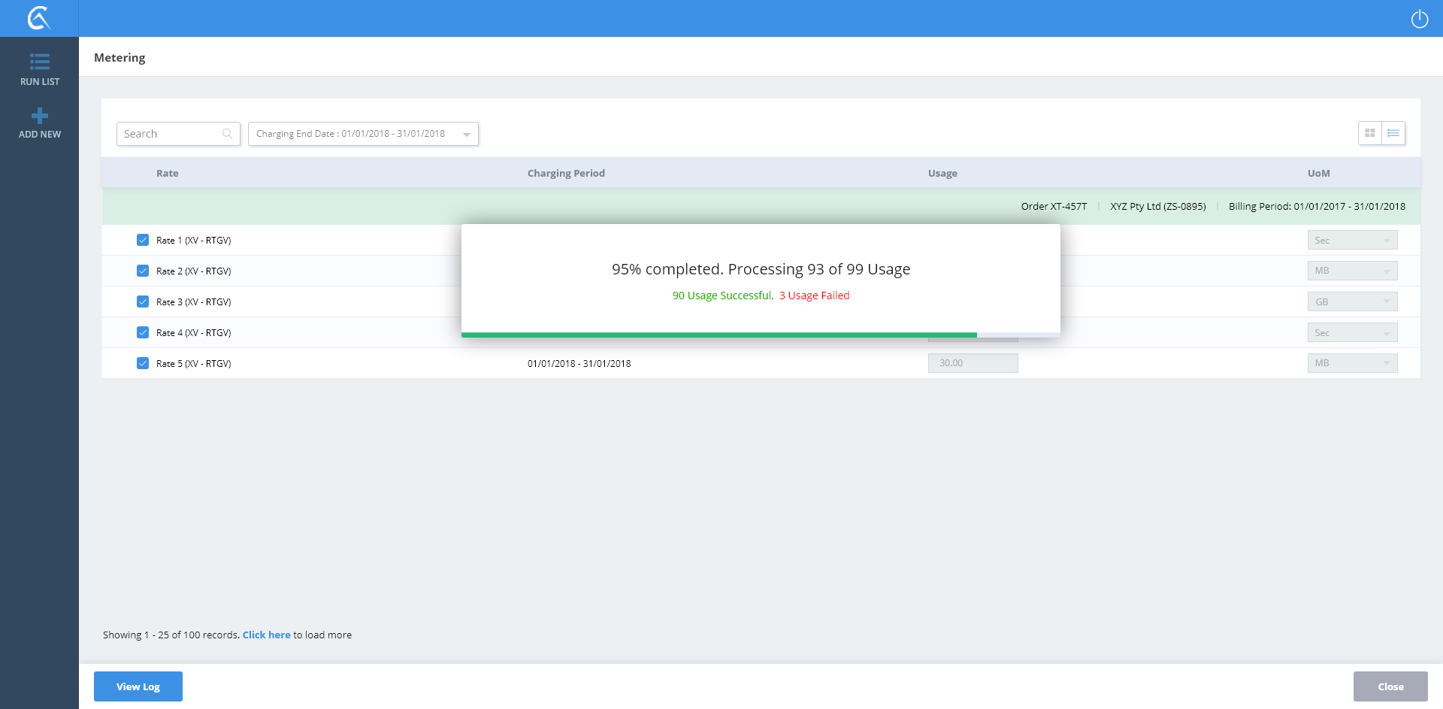The width and height of the screenshot is (1443, 709).
Task: Open the Charging End Date filter dropdown
Action: pyautogui.click(x=363, y=134)
